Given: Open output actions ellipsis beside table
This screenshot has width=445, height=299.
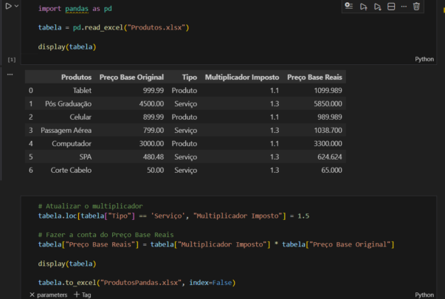Looking at the screenshot, I should click(x=10, y=75).
